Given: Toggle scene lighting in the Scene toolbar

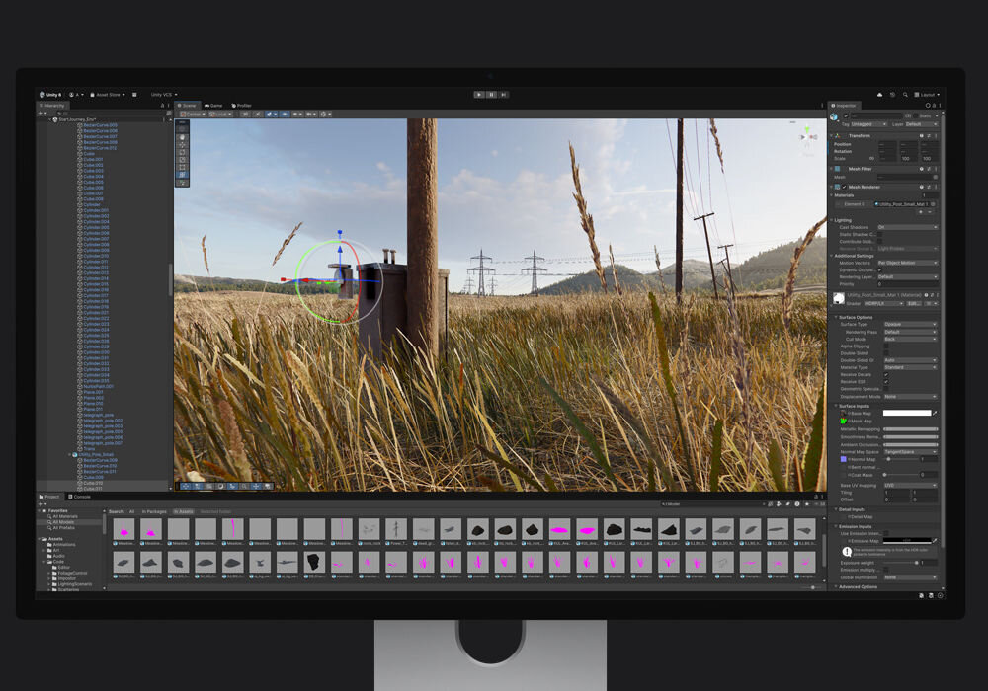Looking at the screenshot, I should point(270,114).
